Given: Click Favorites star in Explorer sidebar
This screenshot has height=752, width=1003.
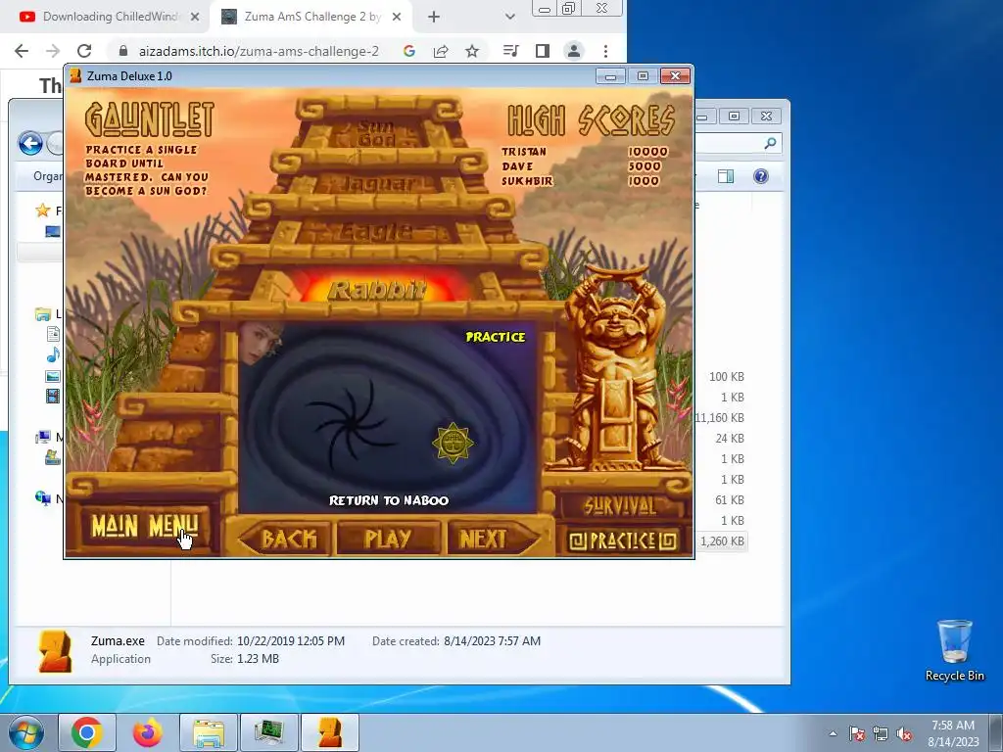Looking at the screenshot, I should click(x=43, y=211).
